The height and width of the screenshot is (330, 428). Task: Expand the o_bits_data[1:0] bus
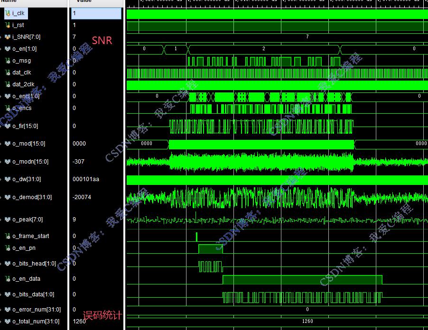point(1,294)
